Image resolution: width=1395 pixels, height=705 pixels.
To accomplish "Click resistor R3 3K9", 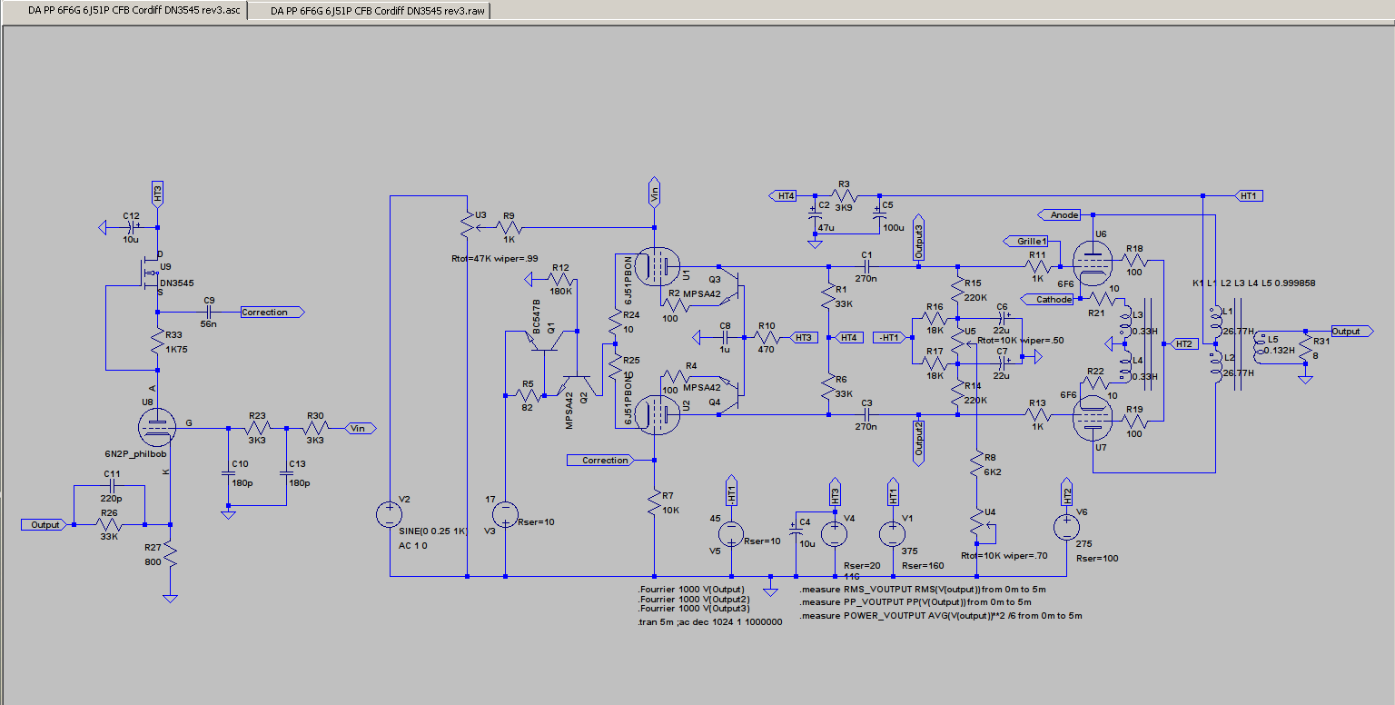I will point(844,194).
